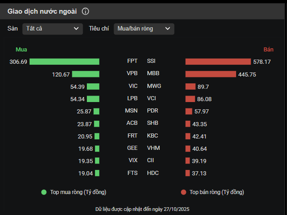The image size is (287, 215).
Task: Open the MWG ticker link
Action: [x=154, y=86]
